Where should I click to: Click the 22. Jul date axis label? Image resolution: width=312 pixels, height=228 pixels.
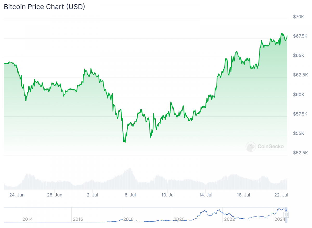281,195
